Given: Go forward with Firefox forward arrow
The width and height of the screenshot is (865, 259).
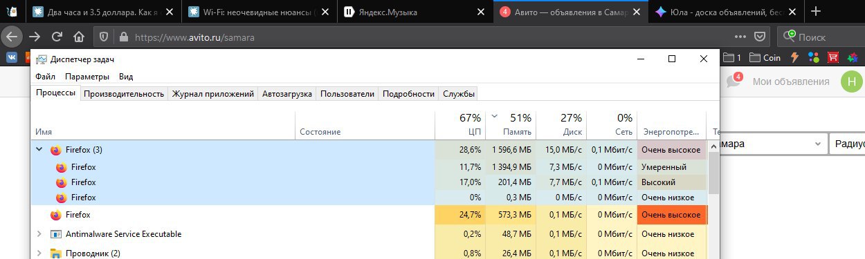Looking at the screenshot, I should (35, 37).
